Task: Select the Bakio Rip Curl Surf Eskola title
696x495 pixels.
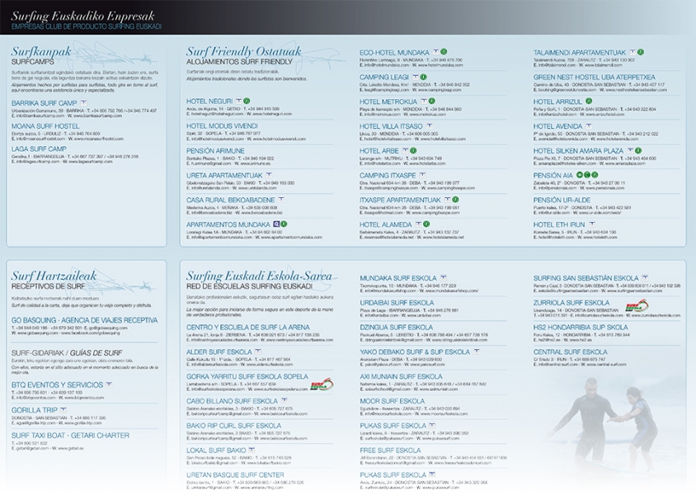Action: pos(233,426)
